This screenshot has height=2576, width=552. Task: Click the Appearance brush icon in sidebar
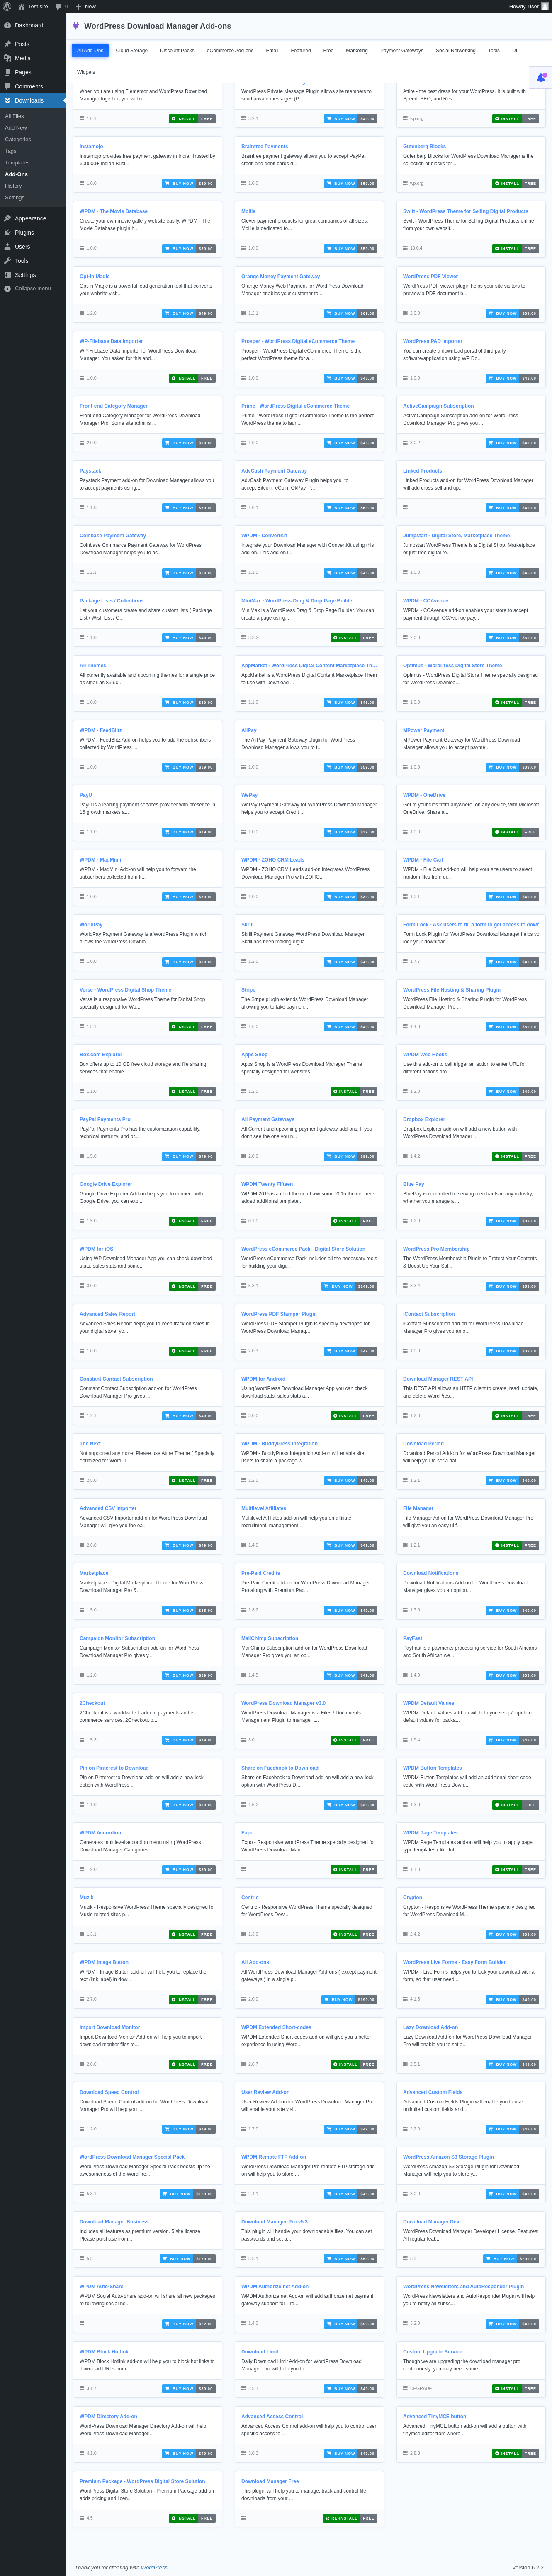[7, 218]
